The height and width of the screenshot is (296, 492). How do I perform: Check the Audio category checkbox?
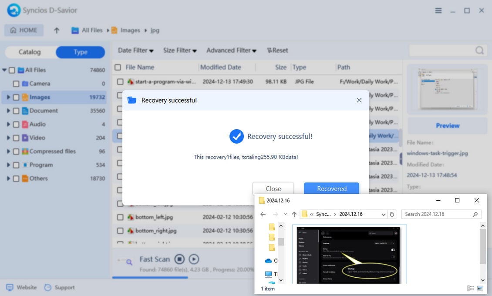coord(16,124)
